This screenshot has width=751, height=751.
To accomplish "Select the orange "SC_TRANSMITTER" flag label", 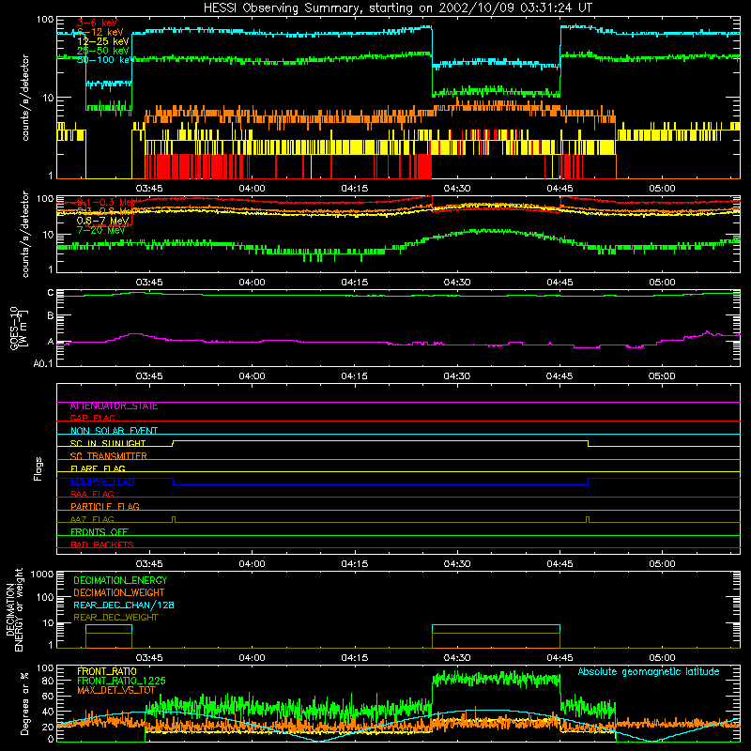I will pos(109,456).
